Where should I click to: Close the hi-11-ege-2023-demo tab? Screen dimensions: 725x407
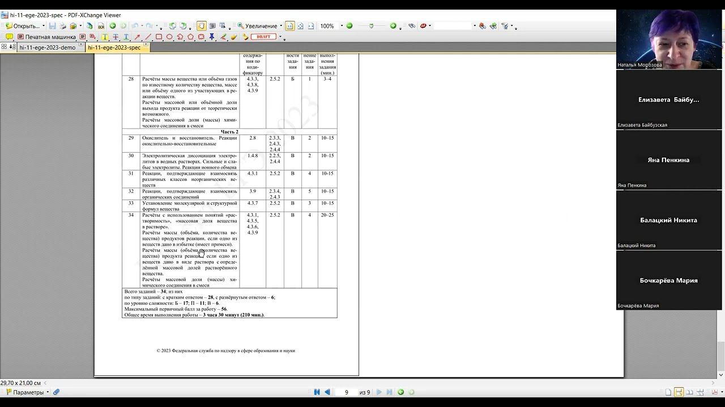[x=80, y=45]
